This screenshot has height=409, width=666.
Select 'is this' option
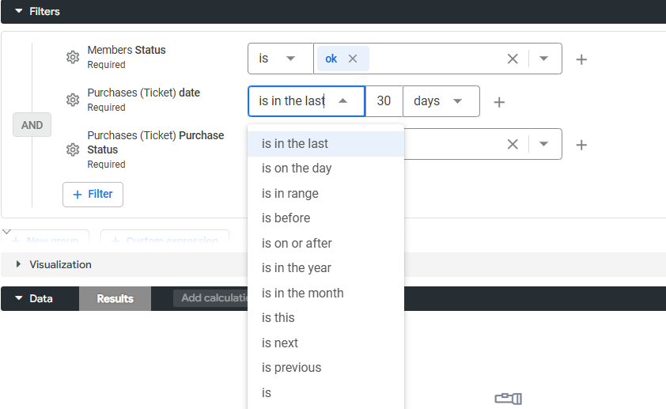[326, 318]
